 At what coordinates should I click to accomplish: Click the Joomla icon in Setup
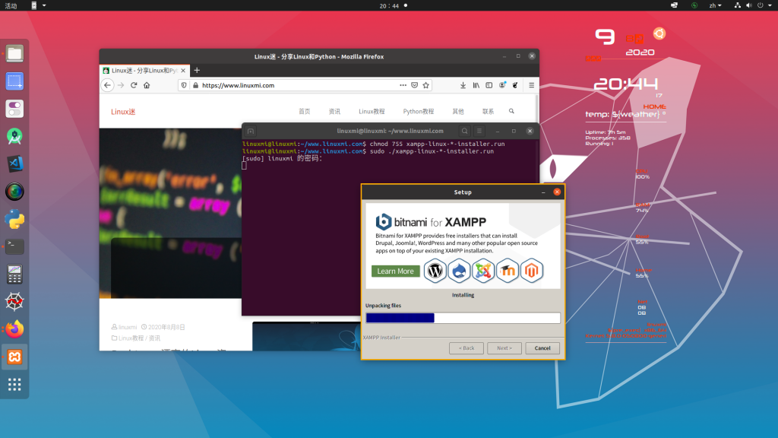(x=483, y=271)
